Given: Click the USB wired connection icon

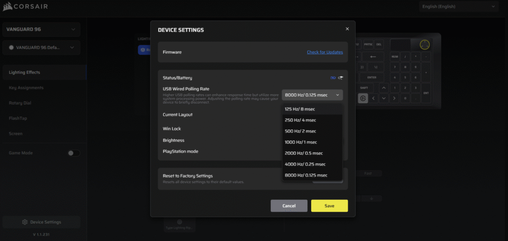Looking at the screenshot, I should [341, 78].
